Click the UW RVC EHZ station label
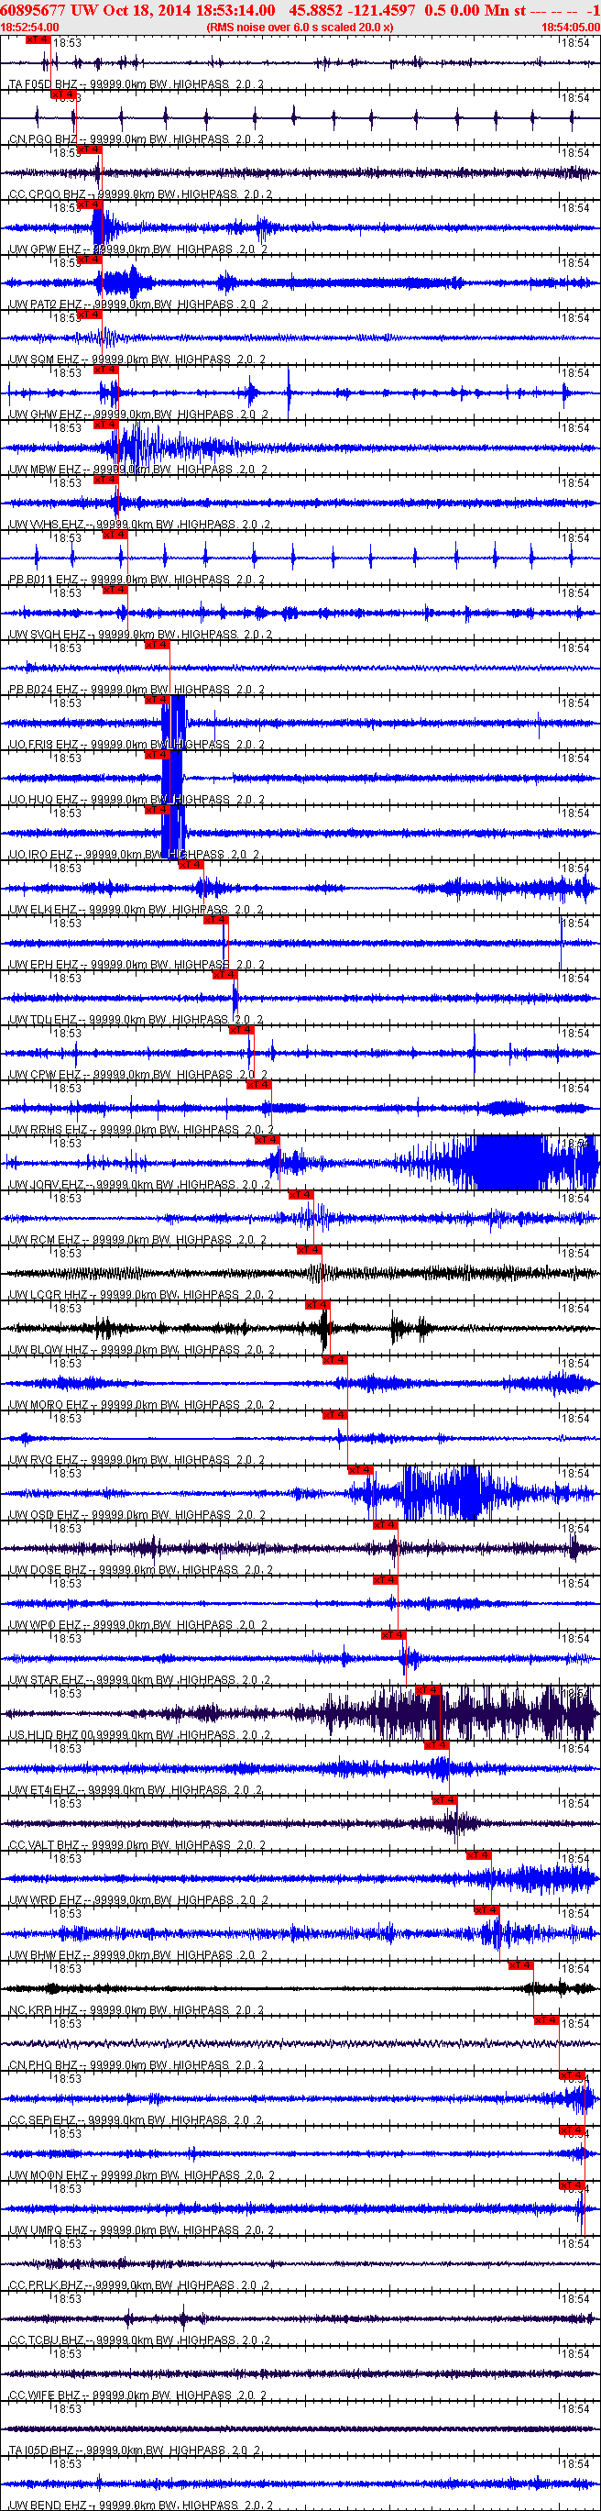601x2511 pixels. [x=44, y=1460]
